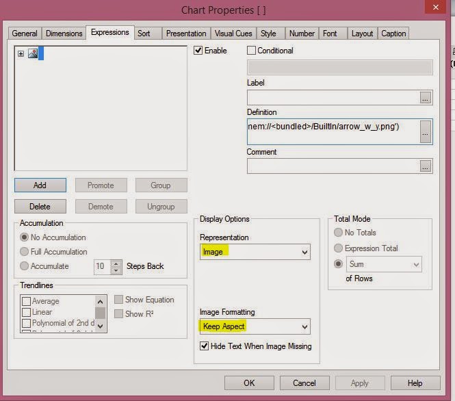This screenshot has height=401, width=455.
Task: Click the Steps Back number field
Action: point(103,267)
